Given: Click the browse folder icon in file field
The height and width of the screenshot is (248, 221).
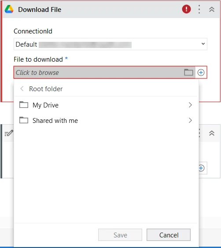Looking at the screenshot, I should point(188,72).
